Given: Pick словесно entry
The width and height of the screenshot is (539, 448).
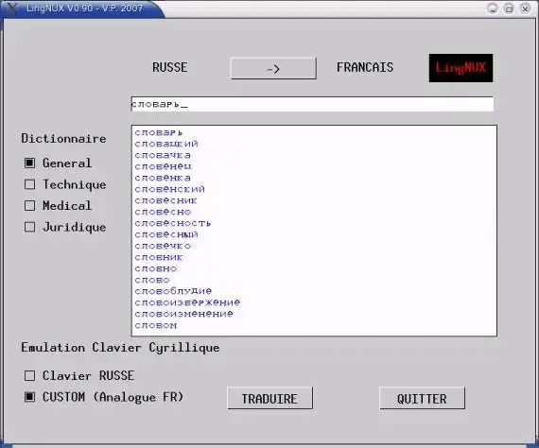Looking at the screenshot, I should (x=163, y=212).
